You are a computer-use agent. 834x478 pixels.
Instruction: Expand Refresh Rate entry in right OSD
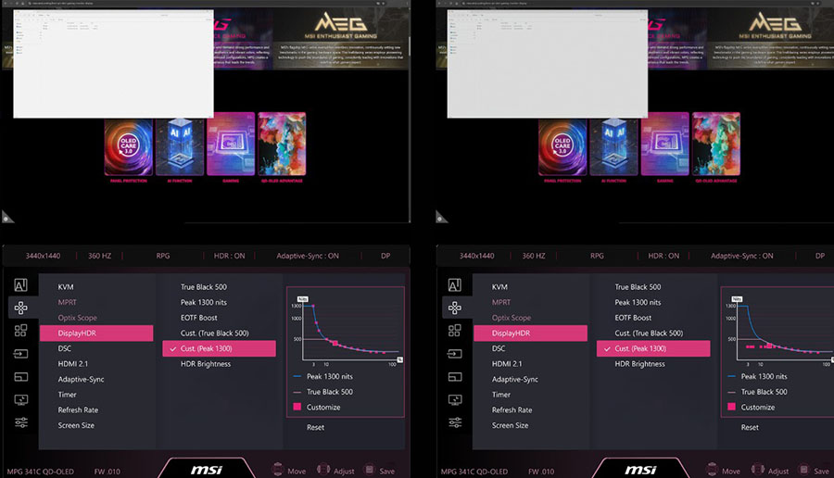tap(511, 409)
